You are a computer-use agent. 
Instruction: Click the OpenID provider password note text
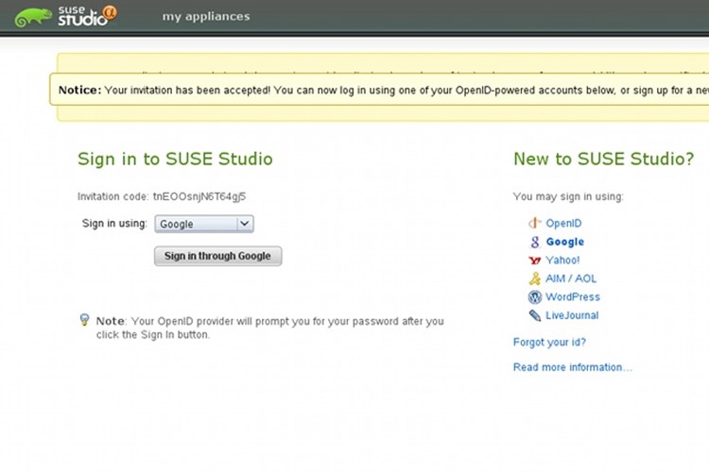click(x=270, y=328)
